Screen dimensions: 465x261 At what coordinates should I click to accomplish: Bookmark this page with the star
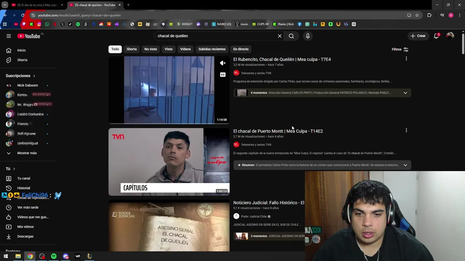(417, 15)
